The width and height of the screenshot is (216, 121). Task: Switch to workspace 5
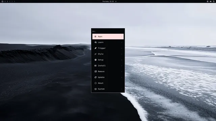(x=14, y=1)
